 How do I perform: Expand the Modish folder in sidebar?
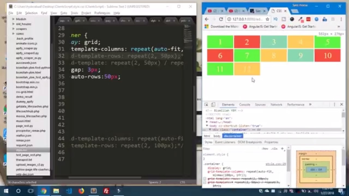[13, 19]
